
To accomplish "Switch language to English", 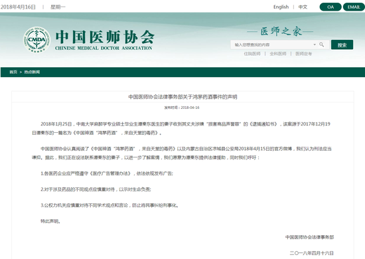I will click(281, 7).
